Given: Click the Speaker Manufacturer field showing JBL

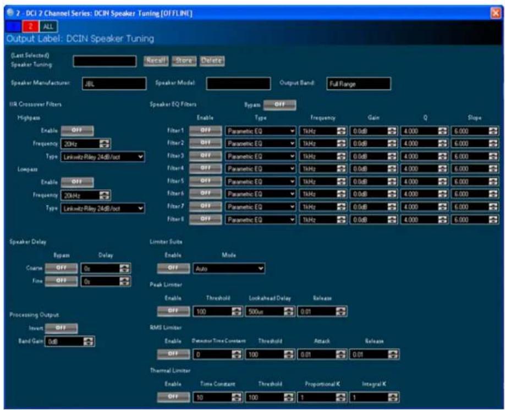Looking at the screenshot, I should pos(114,84).
